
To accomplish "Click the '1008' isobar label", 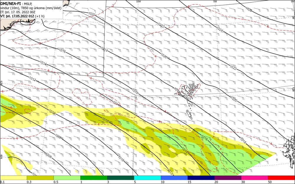I will (58, 136).
